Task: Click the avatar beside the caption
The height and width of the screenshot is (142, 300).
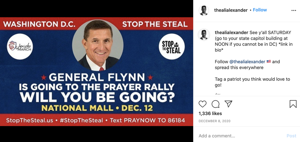Action: point(204,35)
